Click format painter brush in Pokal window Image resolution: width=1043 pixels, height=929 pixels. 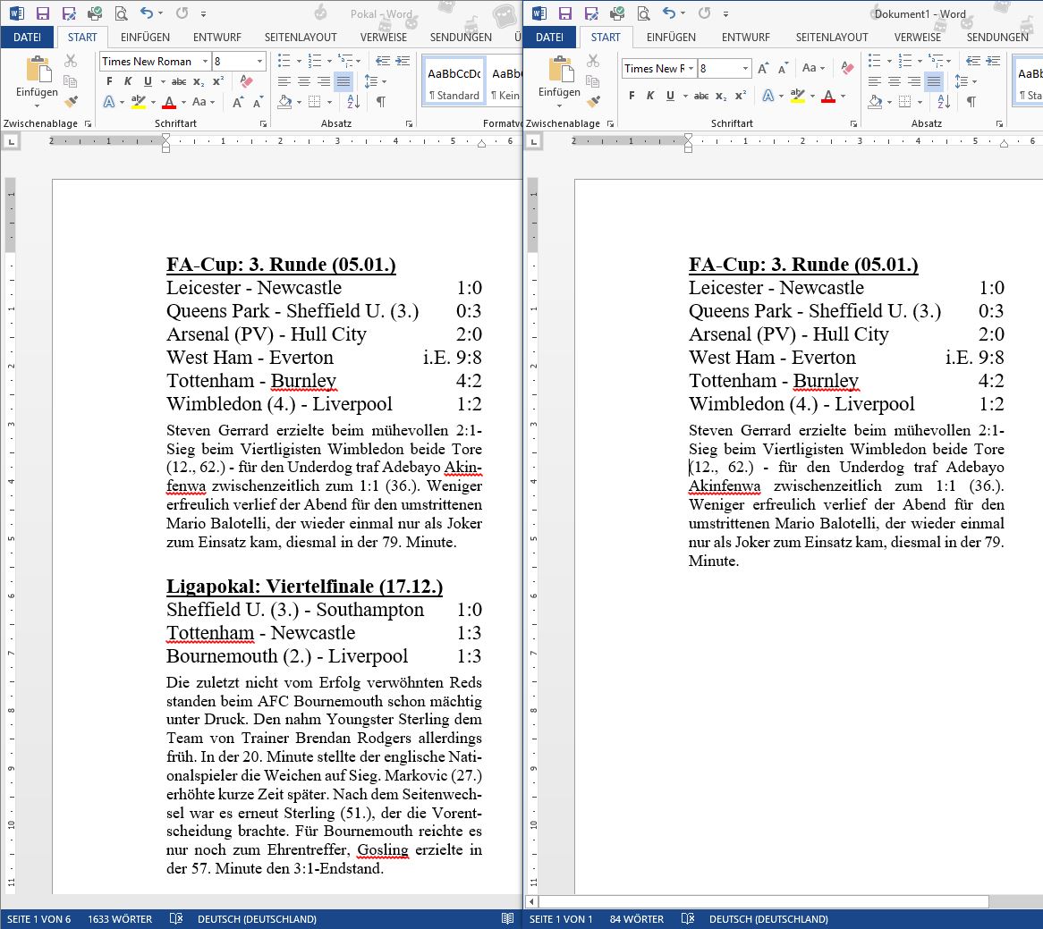point(71,102)
